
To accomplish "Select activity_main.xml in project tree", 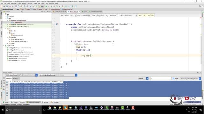I will (18, 35).
